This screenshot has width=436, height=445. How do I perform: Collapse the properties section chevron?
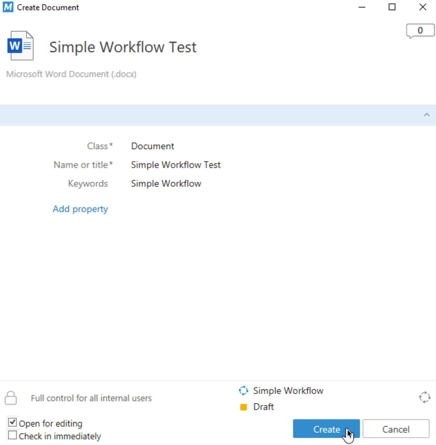pyautogui.click(x=427, y=115)
